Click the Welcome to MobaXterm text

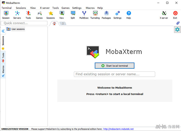(x=115, y=88)
